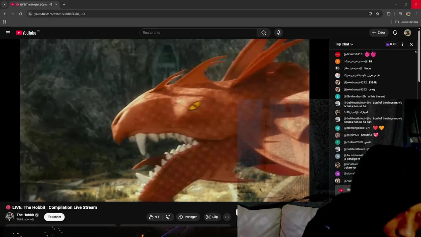
Task: Subscribe using the S'abonner button
Action: (x=54, y=217)
